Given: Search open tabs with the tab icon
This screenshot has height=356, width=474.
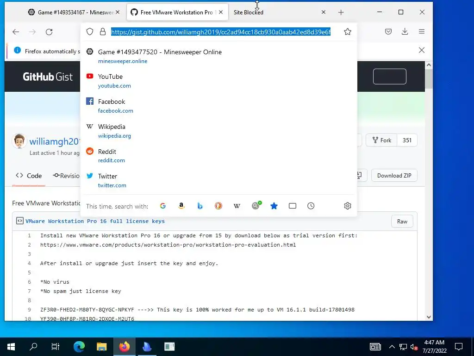Looking at the screenshot, I should (293, 206).
